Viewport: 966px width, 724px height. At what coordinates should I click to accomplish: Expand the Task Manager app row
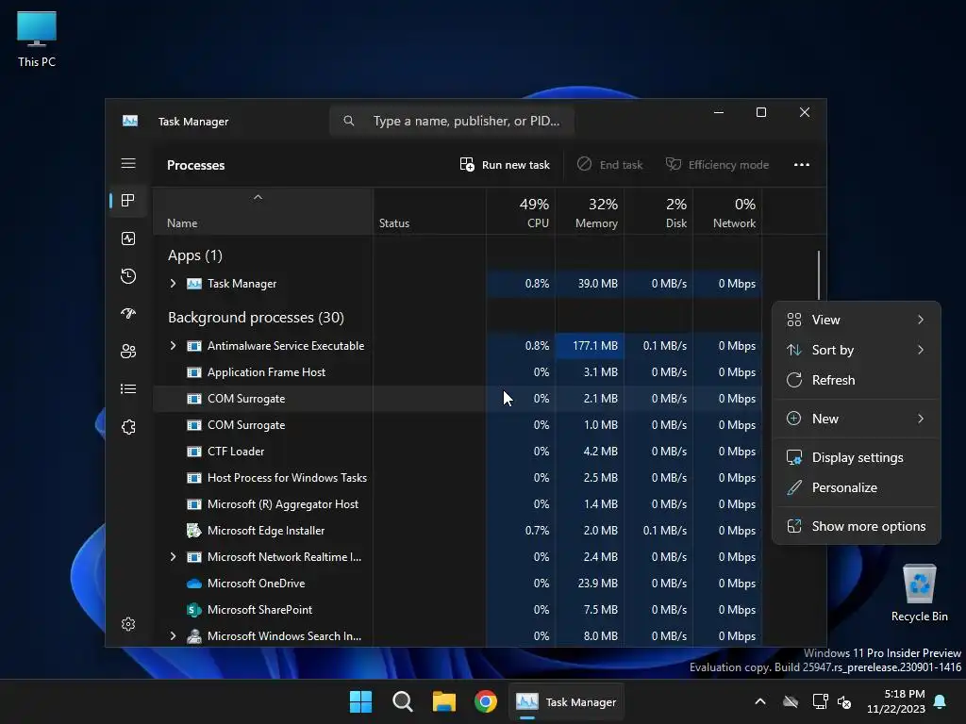[174, 283]
